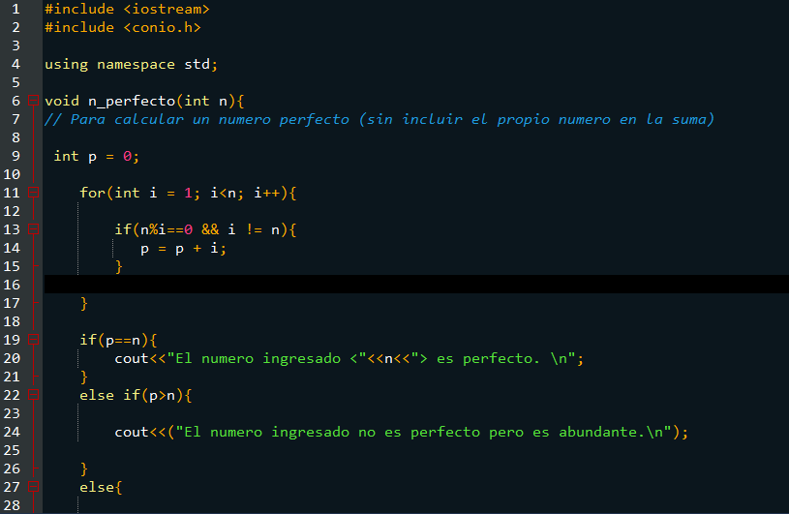Click the 'int p = 0;' declaration
The image size is (789, 514).
pyautogui.click(x=96, y=157)
